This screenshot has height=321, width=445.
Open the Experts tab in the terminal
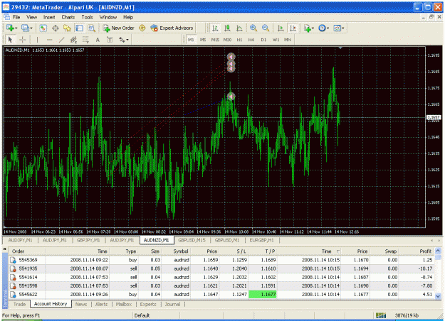pos(148,304)
